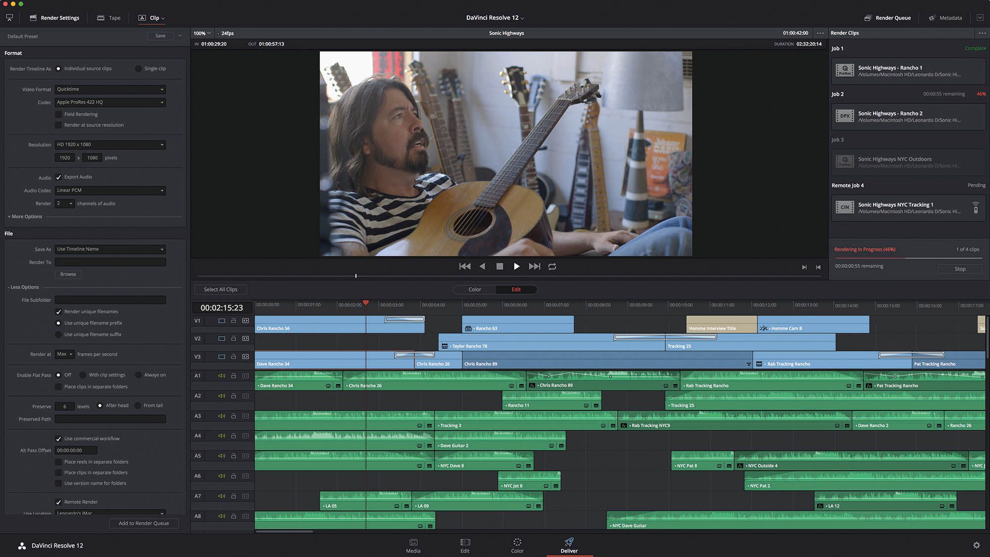Screen dimensions: 990x557
Task: Open the Render Queue panel
Action: point(887,17)
